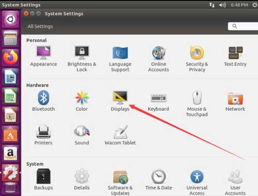Screen dimensions: 258x196
Task: Open the Color settings panel
Action: coord(82,101)
